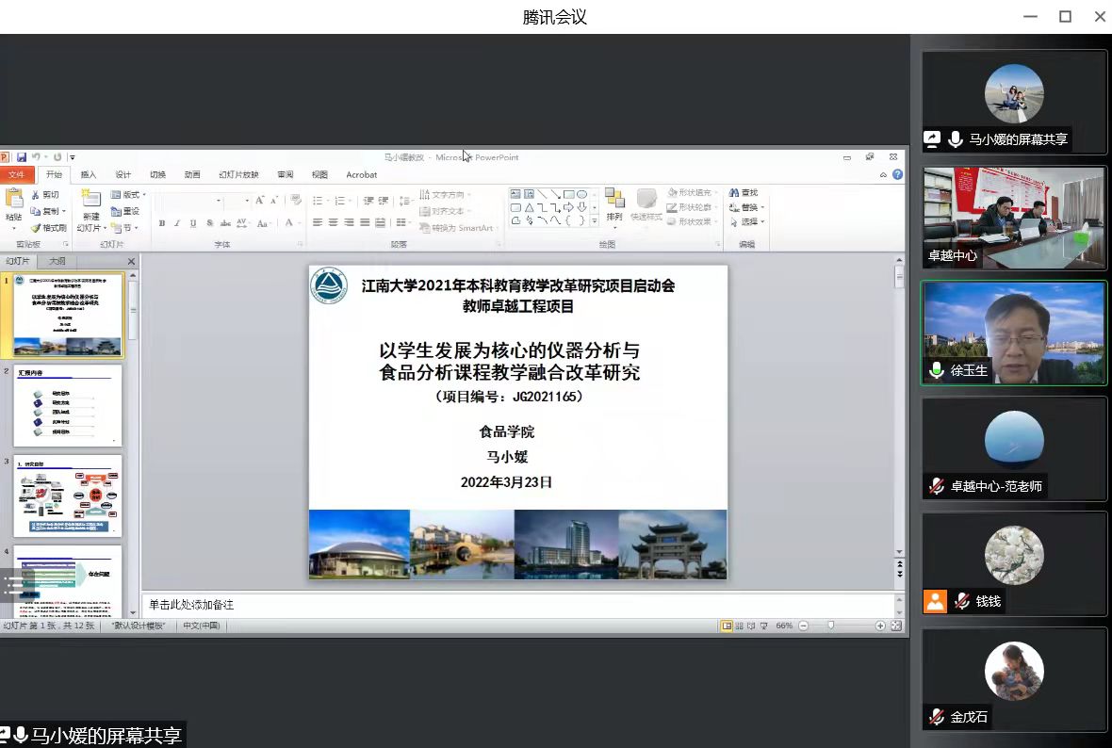Click the Cut (剪切) button

(x=45, y=195)
